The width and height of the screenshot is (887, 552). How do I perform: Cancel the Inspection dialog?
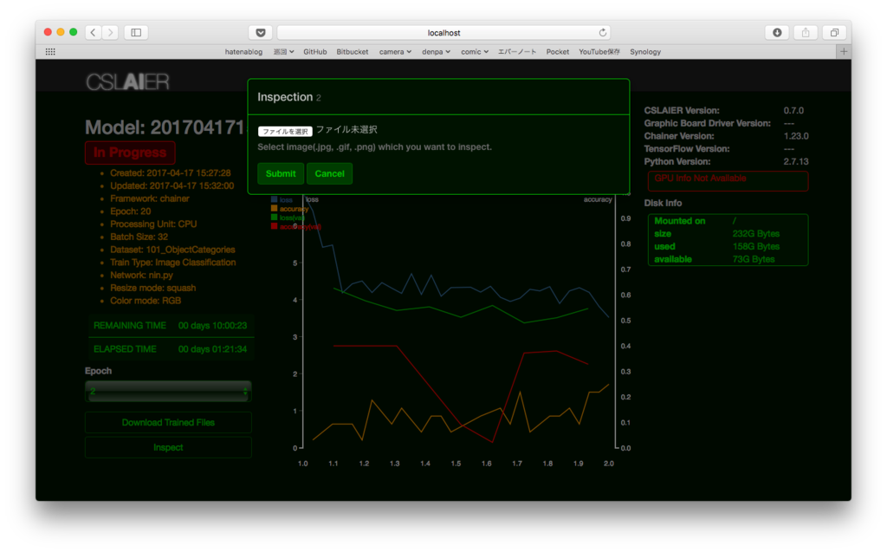point(329,174)
